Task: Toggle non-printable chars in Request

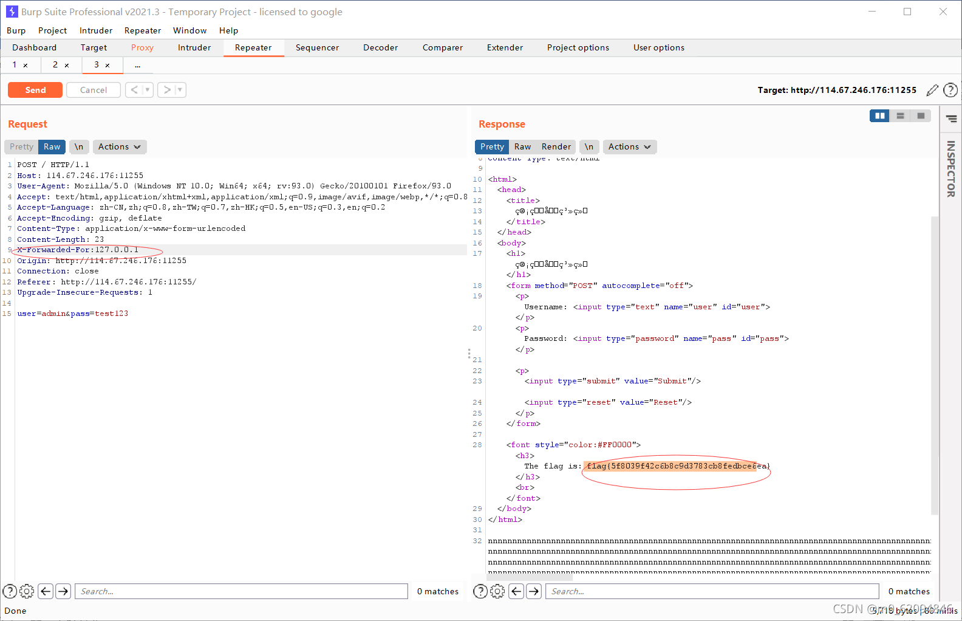Action: 79,146
